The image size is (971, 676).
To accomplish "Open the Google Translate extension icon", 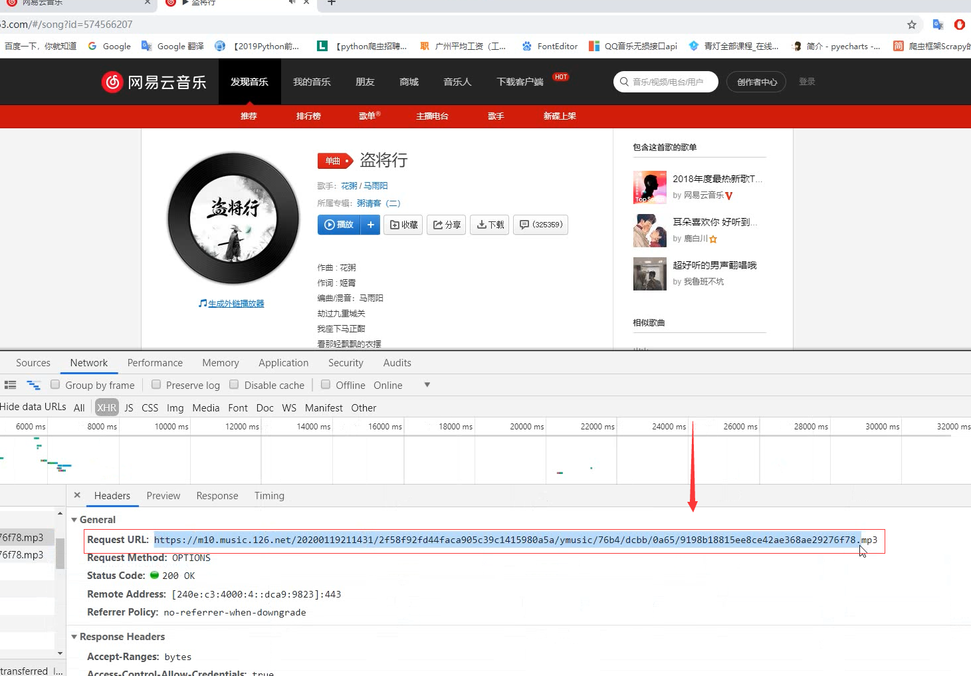I will point(938,25).
